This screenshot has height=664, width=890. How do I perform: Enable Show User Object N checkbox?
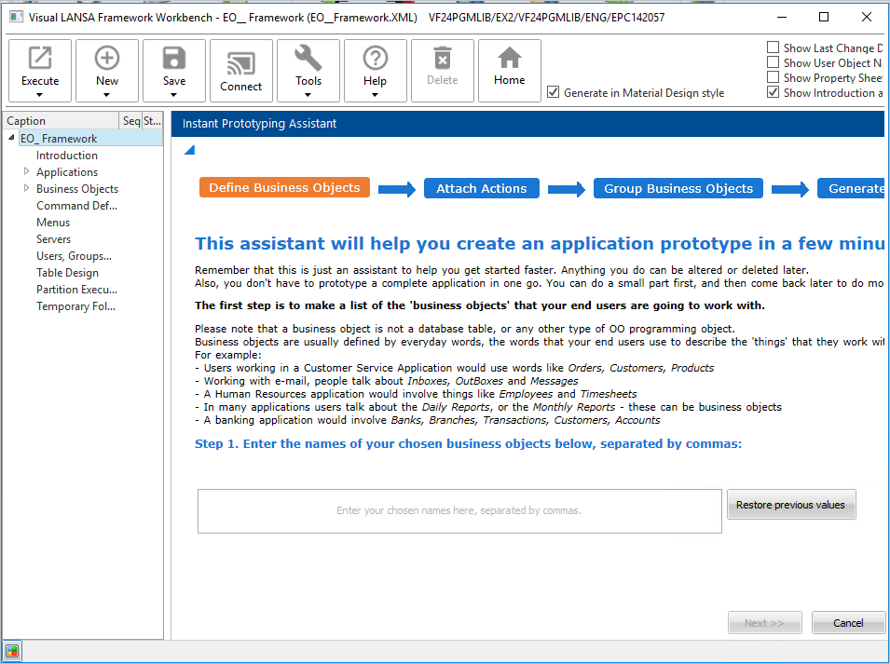click(774, 61)
